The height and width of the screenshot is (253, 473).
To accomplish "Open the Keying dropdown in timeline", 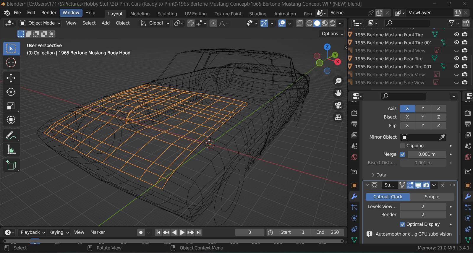I will click(x=59, y=232).
